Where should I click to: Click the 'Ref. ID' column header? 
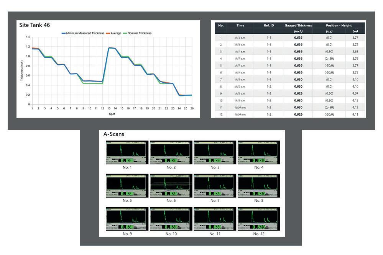click(269, 25)
